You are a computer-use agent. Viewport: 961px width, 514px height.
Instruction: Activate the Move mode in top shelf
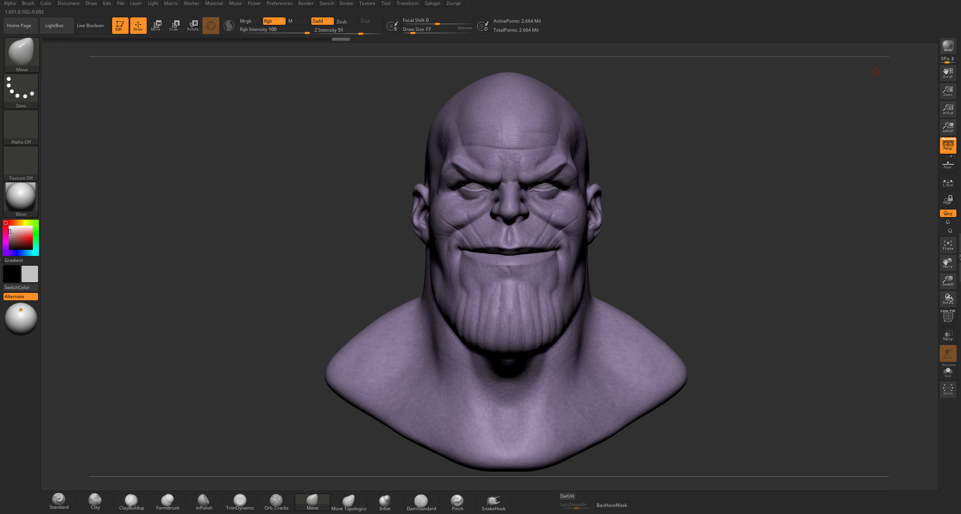pyautogui.click(x=156, y=26)
